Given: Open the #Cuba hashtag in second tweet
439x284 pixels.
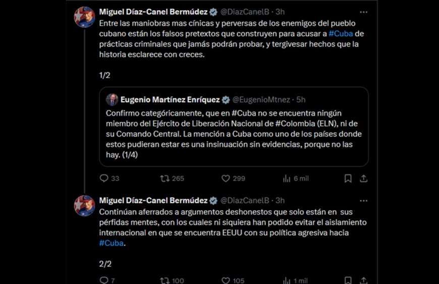Looking at the screenshot, I should 111,243.
